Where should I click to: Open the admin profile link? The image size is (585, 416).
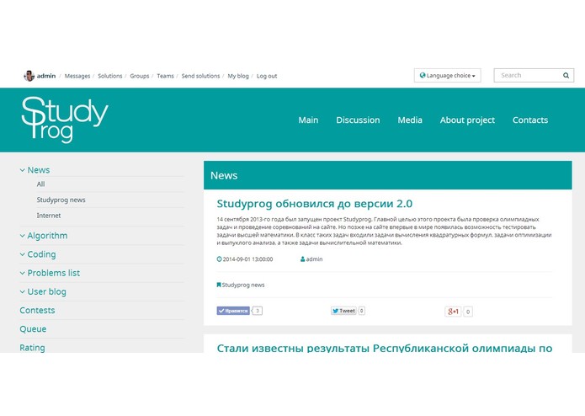click(46, 76)
